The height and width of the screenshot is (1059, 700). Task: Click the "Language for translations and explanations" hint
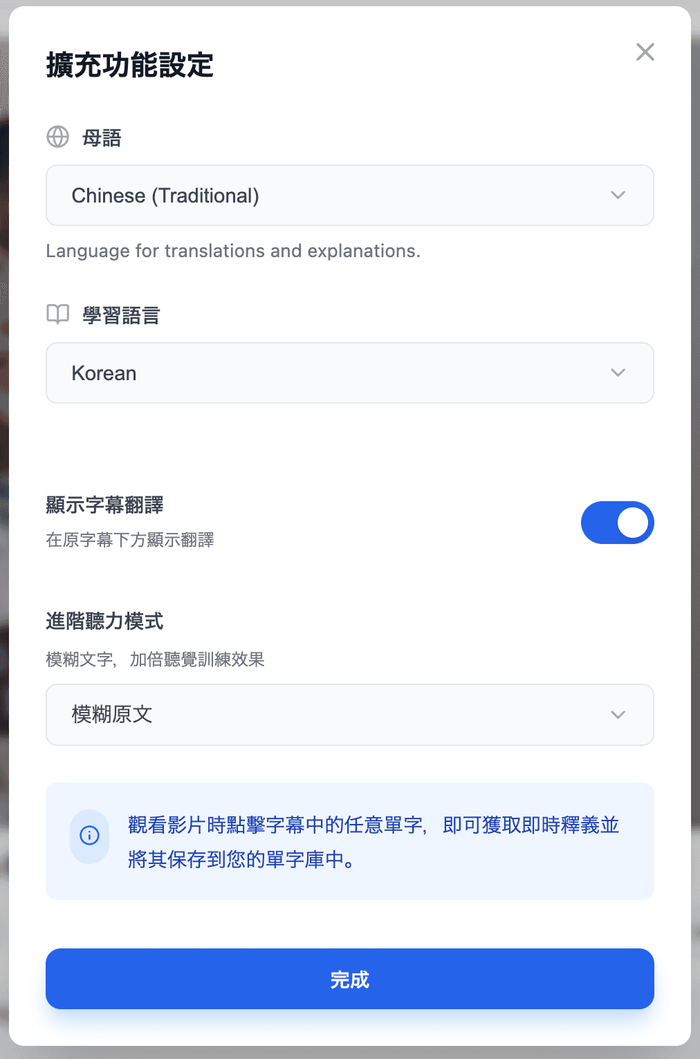(x=233, y=251)
